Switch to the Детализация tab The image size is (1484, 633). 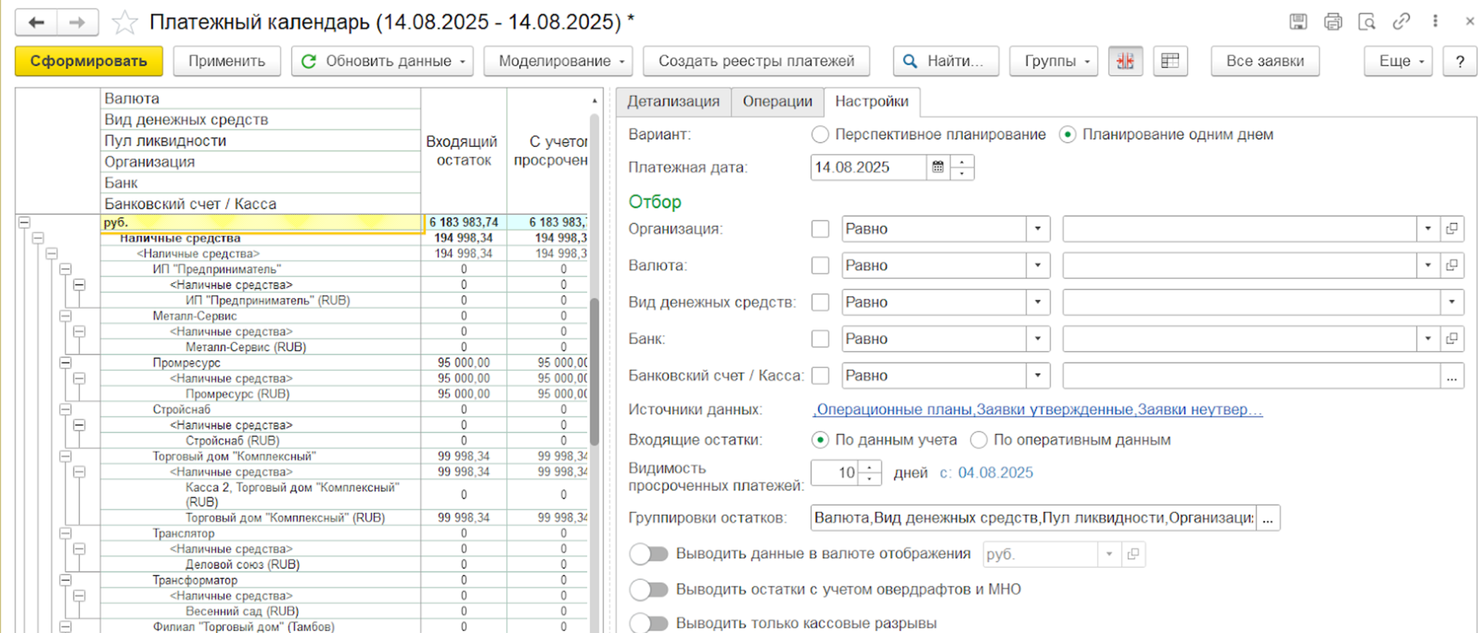coord(673,101)
